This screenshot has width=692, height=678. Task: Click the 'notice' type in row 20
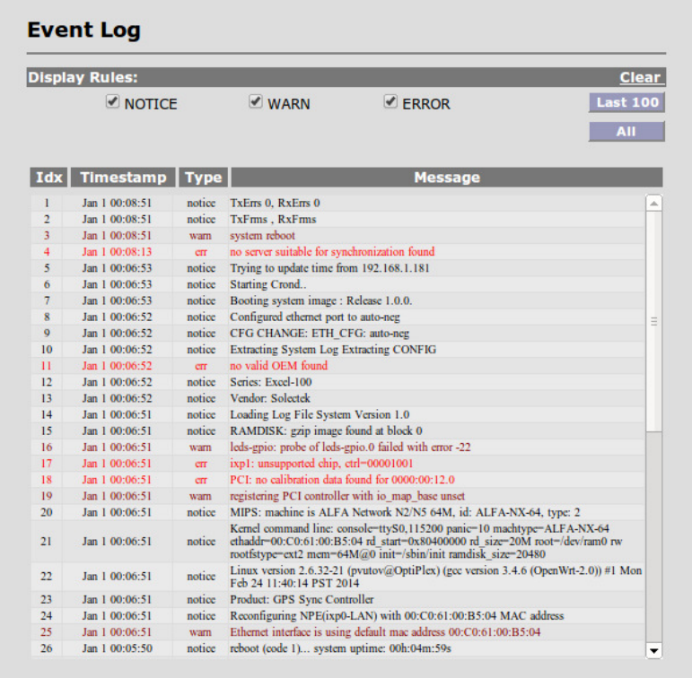[201, 513]
